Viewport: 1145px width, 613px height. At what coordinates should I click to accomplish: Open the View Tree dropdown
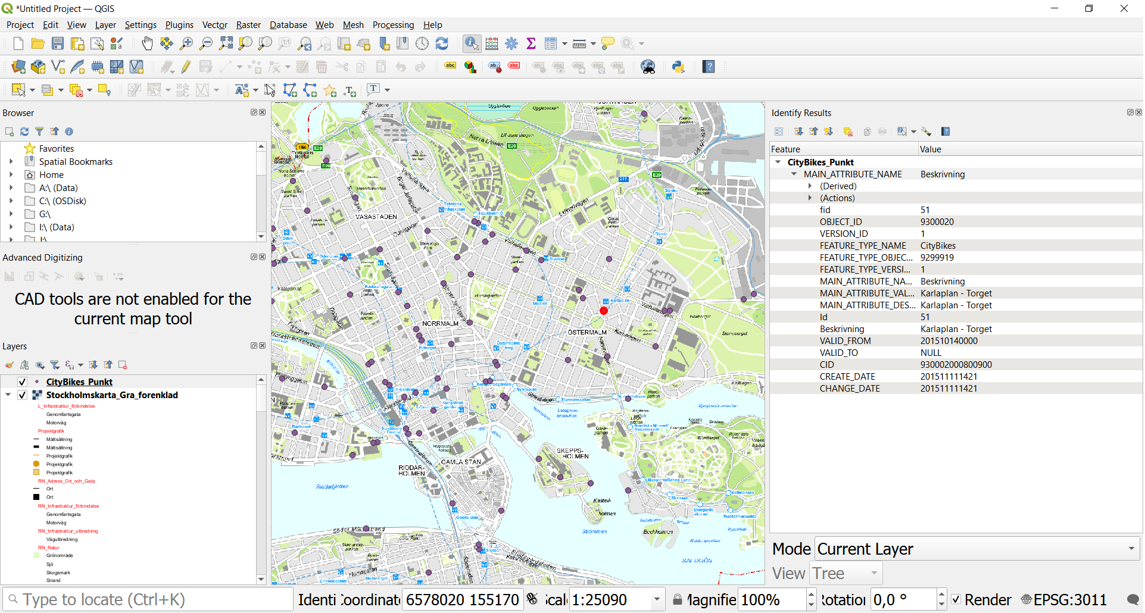(846, 573)
